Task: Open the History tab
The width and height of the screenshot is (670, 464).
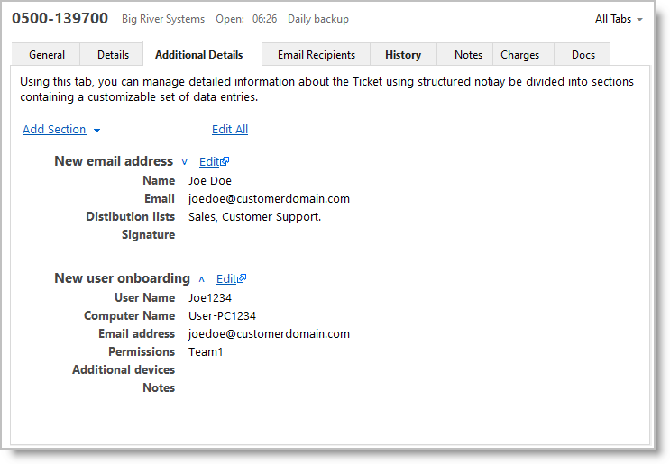Action: (403, 55)
